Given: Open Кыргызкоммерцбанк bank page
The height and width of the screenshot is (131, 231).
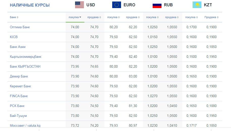Looking at the screenshot, I should tap(26, 57).
